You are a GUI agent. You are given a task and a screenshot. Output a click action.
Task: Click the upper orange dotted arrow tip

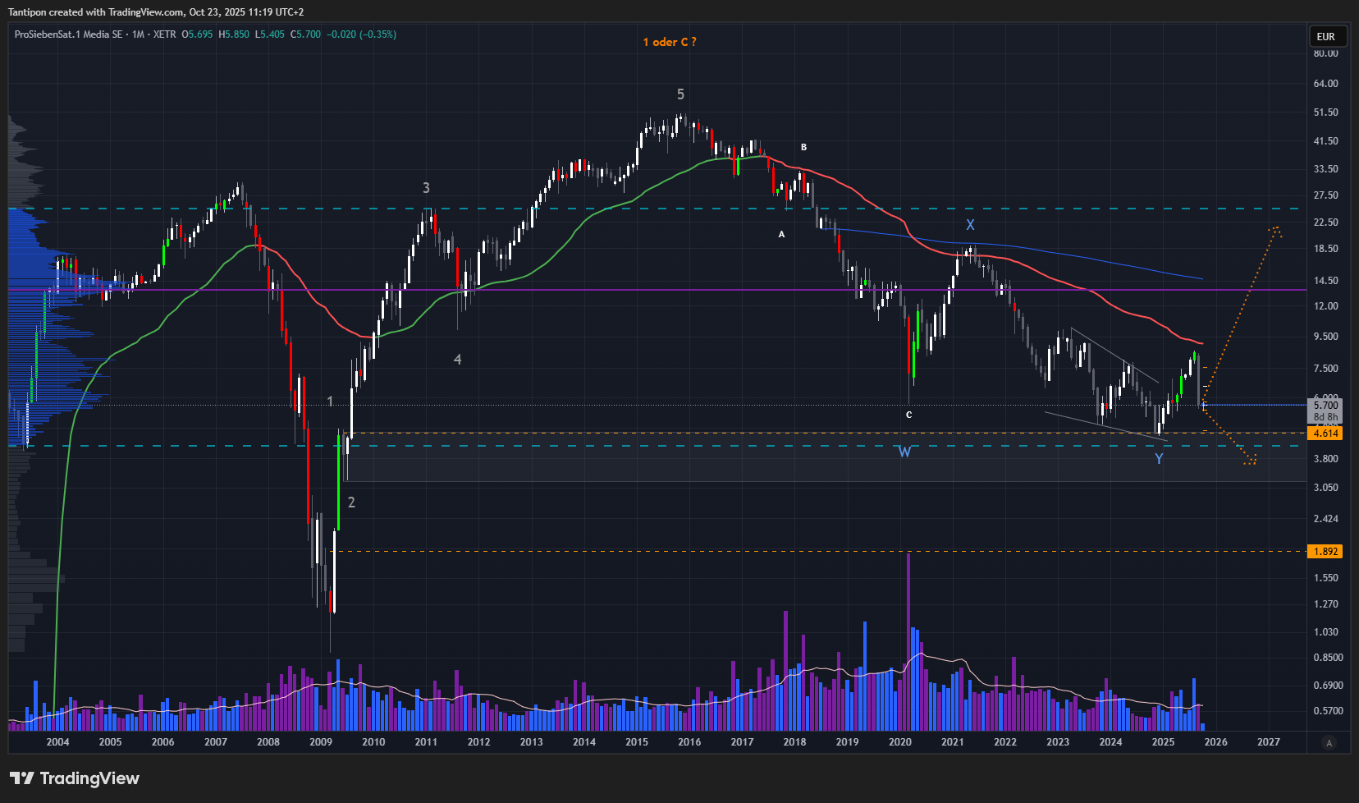pyautogui.click(x=1276, y=230)
